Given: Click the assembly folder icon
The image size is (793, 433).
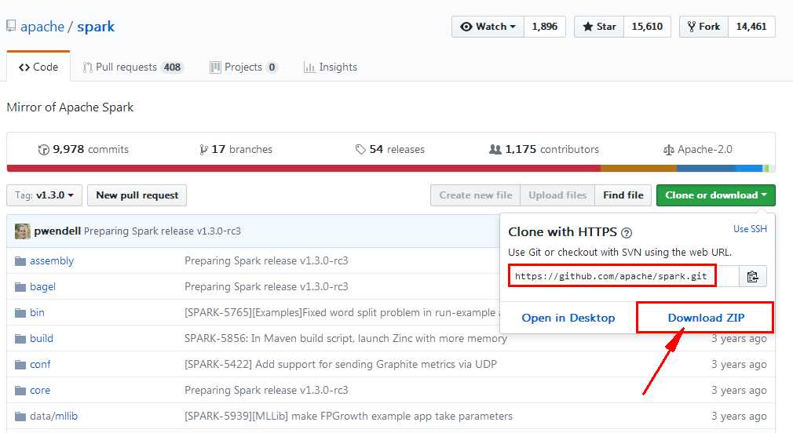Looking at the screenshot, I should (20, 260).
